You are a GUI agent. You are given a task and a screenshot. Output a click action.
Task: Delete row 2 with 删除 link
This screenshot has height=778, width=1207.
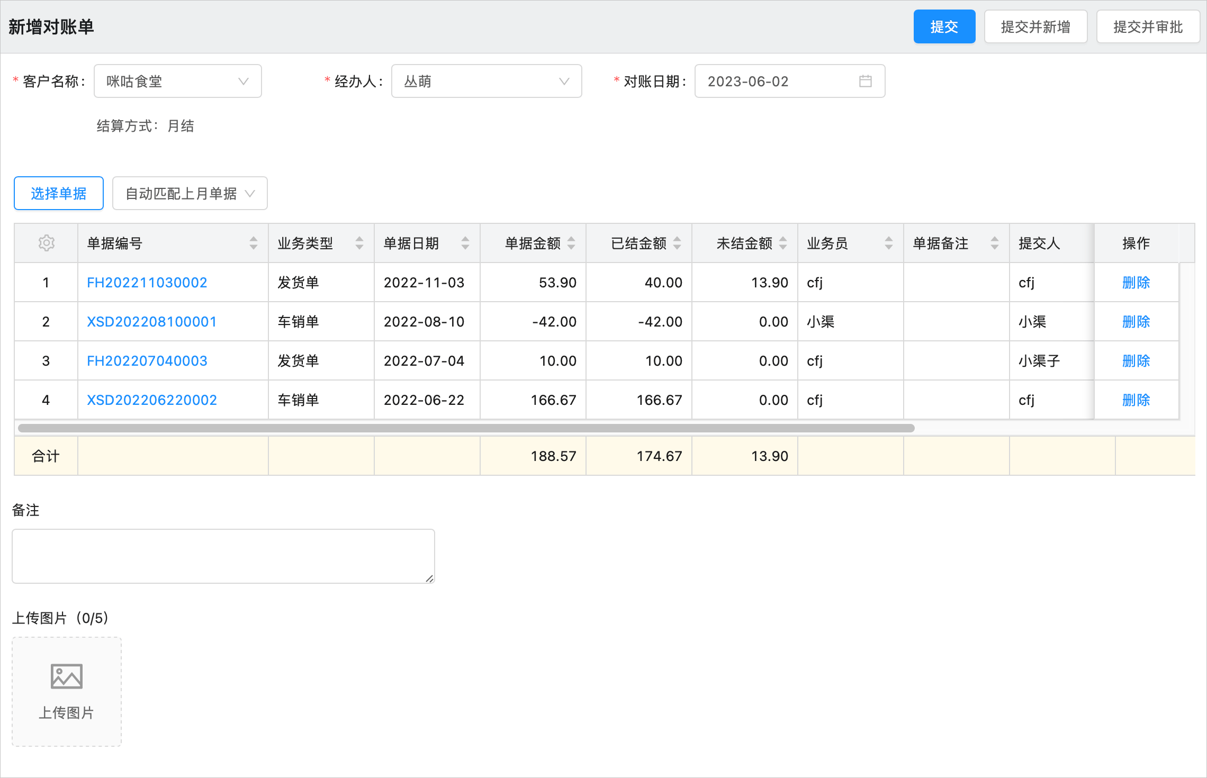coord(1136,322)
